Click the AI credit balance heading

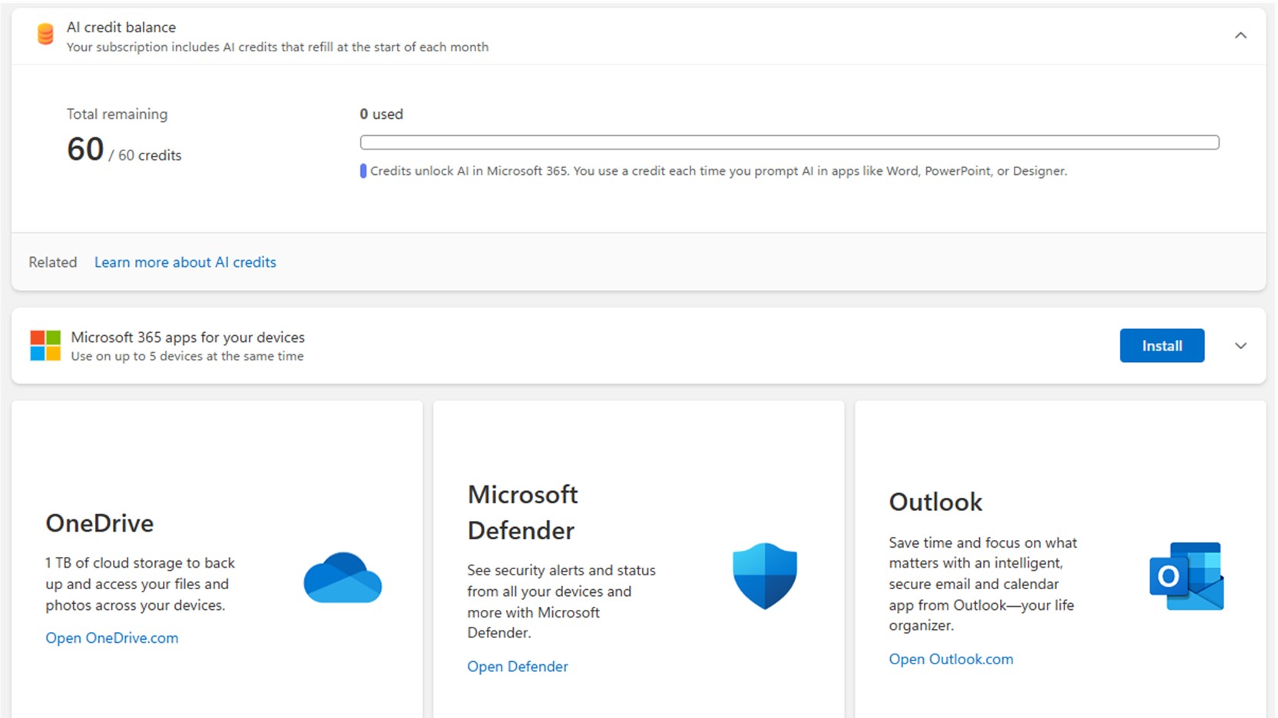(x=121, y=28)
